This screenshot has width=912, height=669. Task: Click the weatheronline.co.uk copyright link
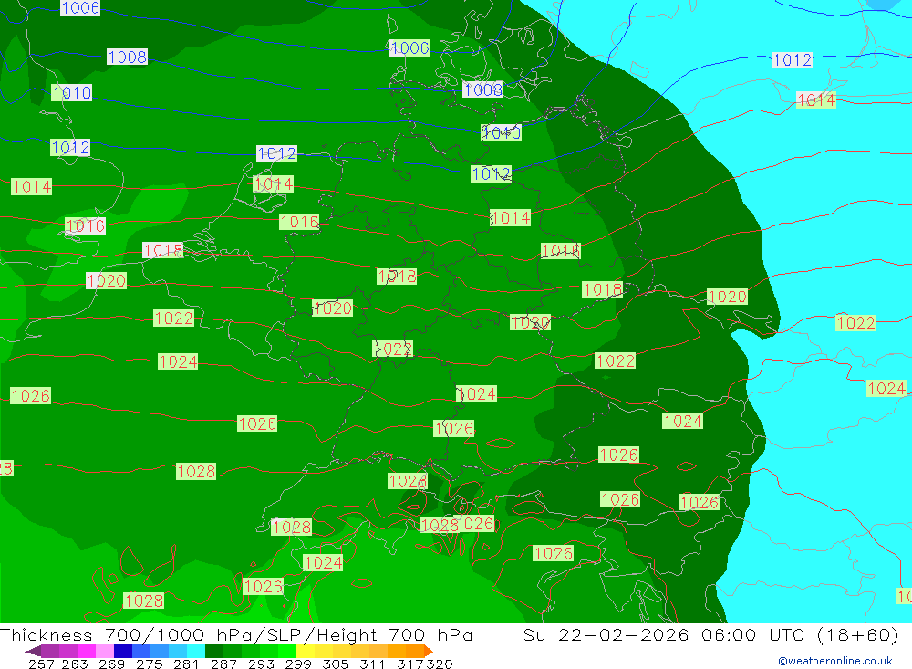point(835,661)
